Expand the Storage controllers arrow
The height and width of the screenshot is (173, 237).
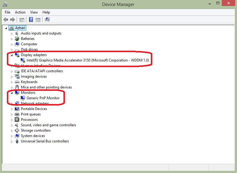click(x=12, y=131)
